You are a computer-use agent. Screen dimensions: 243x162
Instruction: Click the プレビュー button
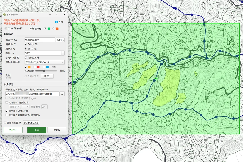coord(13,130)
